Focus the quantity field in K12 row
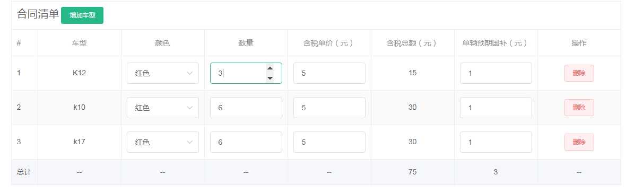626x193 pixels. [x=238, y=73]
